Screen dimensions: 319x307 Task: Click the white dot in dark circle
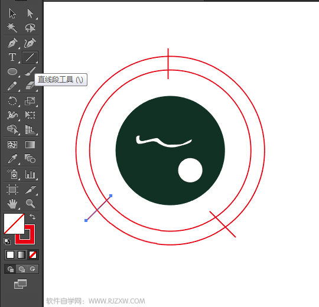pyautogui.click(x=190, y=170)
